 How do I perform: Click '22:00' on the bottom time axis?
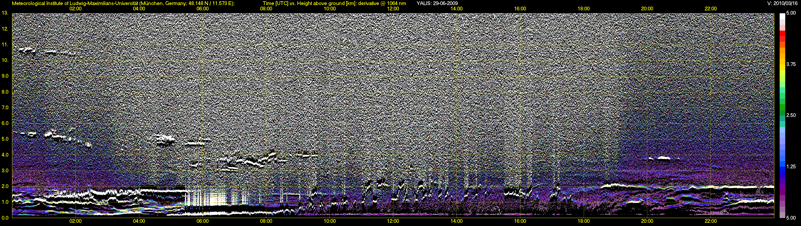[710, 221]
